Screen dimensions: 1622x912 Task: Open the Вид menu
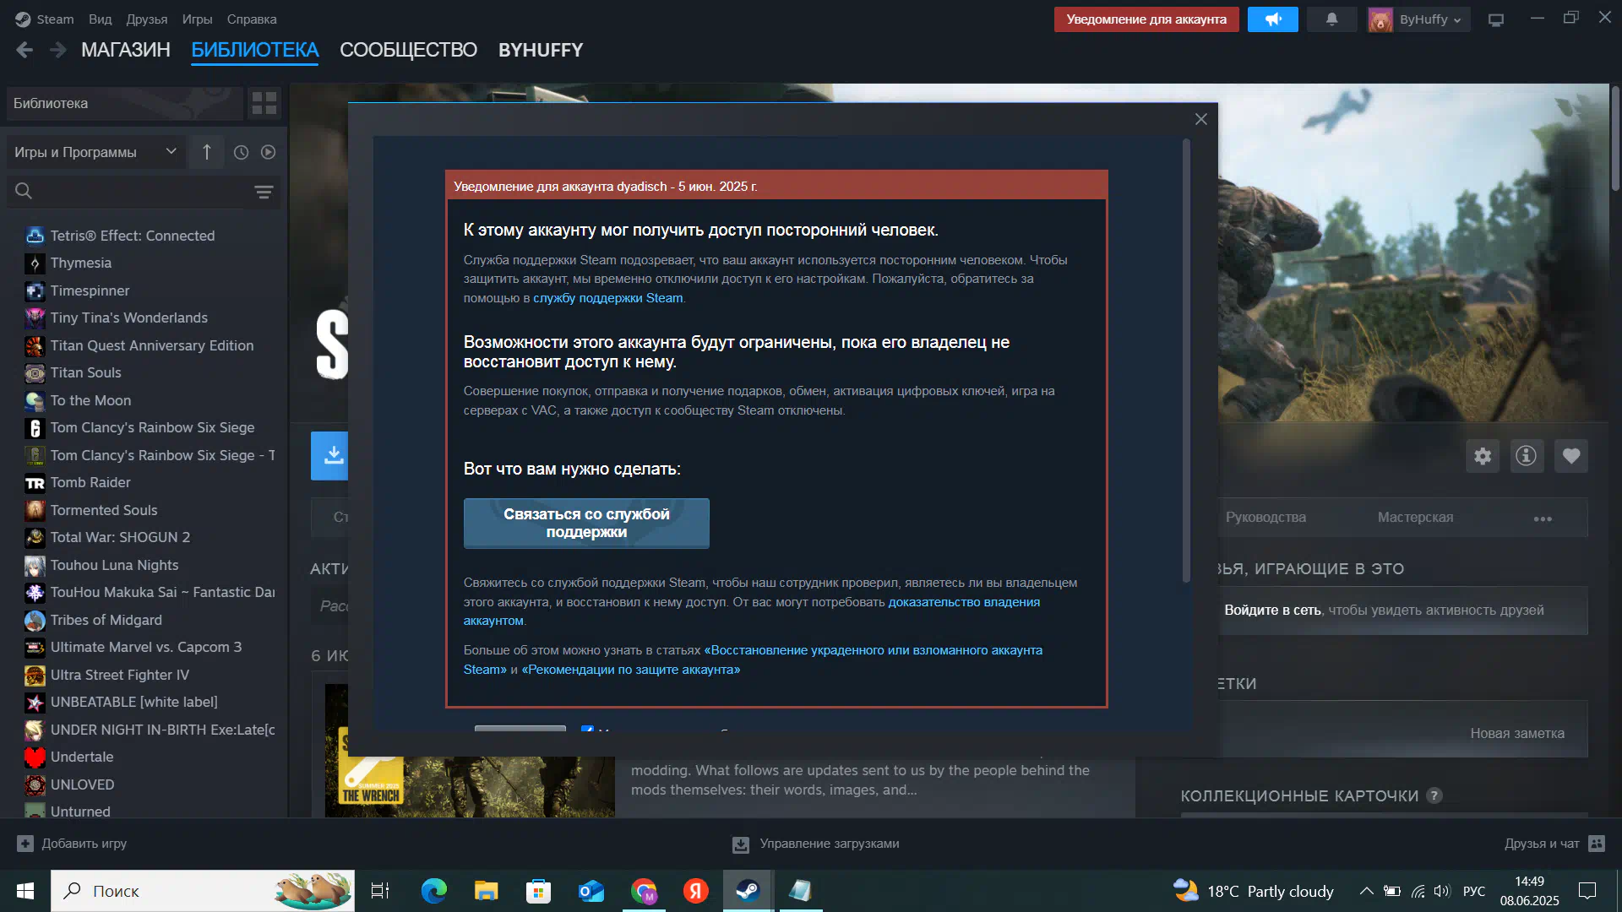[101, 19]
